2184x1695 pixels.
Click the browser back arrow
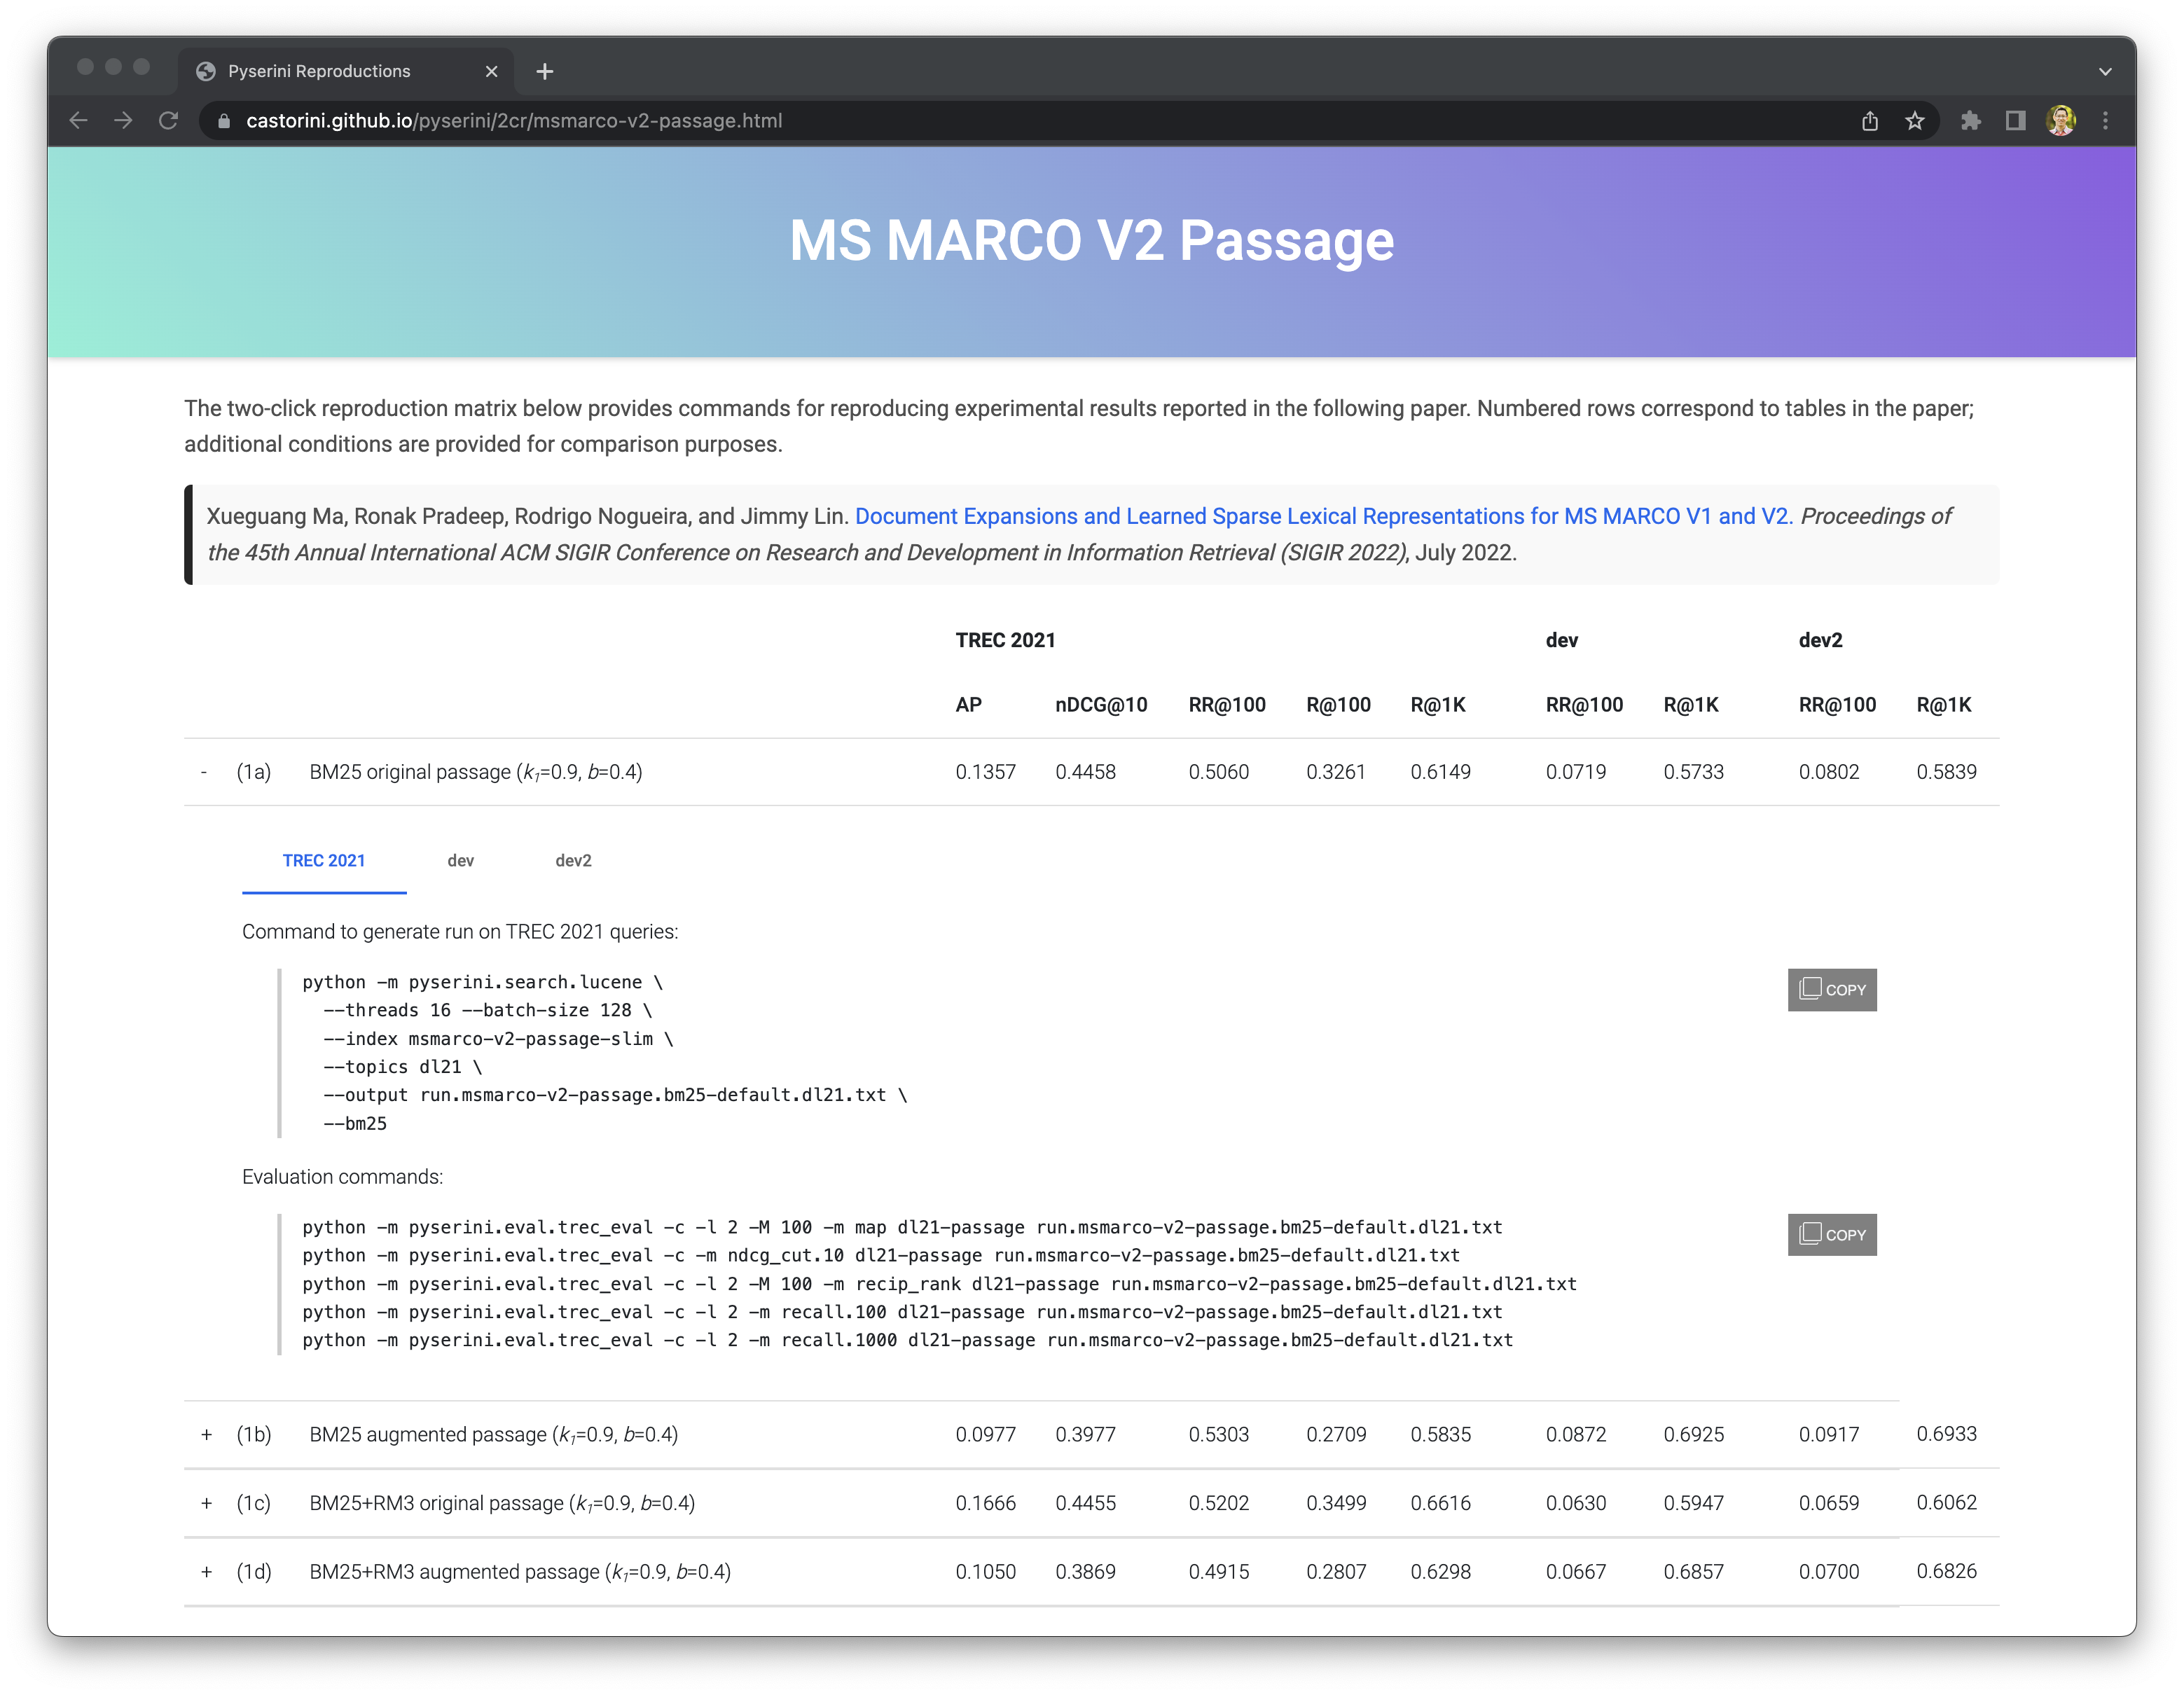point(78,121)
